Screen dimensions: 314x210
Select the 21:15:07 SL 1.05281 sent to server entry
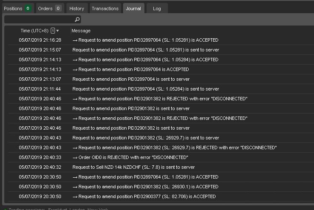point(161,50)
